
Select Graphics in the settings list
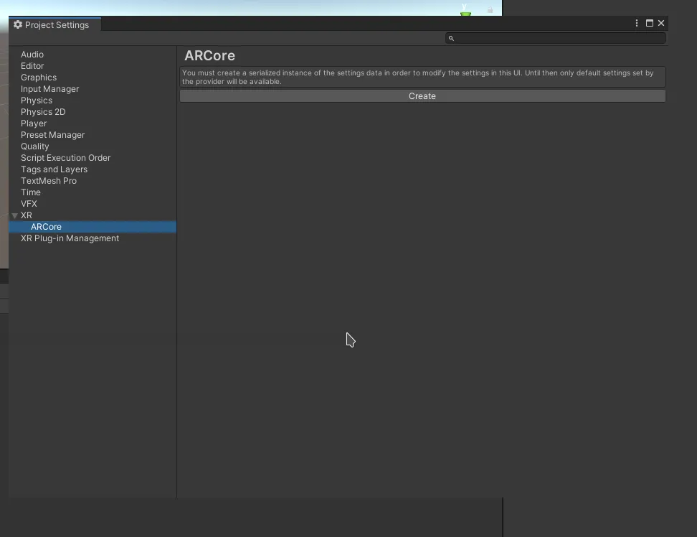coord(39,78)
